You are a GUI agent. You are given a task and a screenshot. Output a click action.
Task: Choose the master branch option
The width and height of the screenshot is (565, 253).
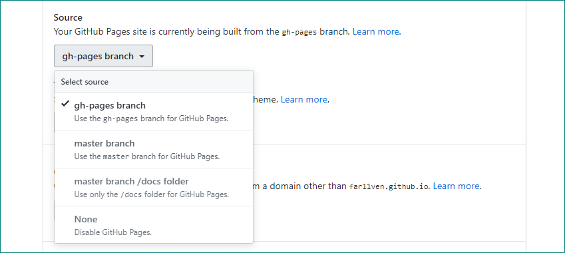click(x=154, y=149)
